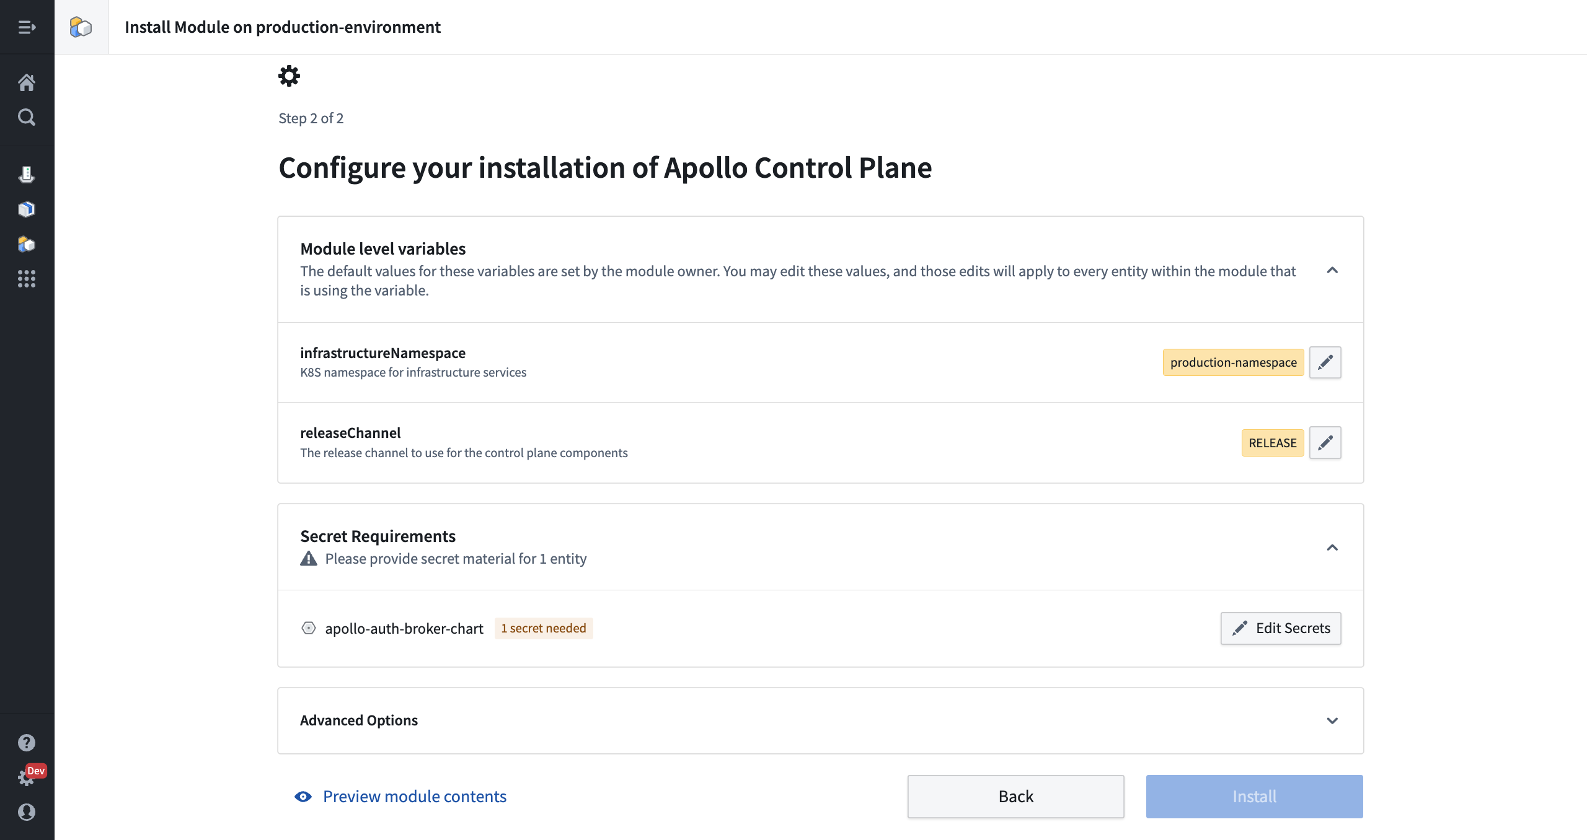Open the multicolor modules icon in sidebar
The height and width of the screenshot is (840, 1587).
(27, 244)
